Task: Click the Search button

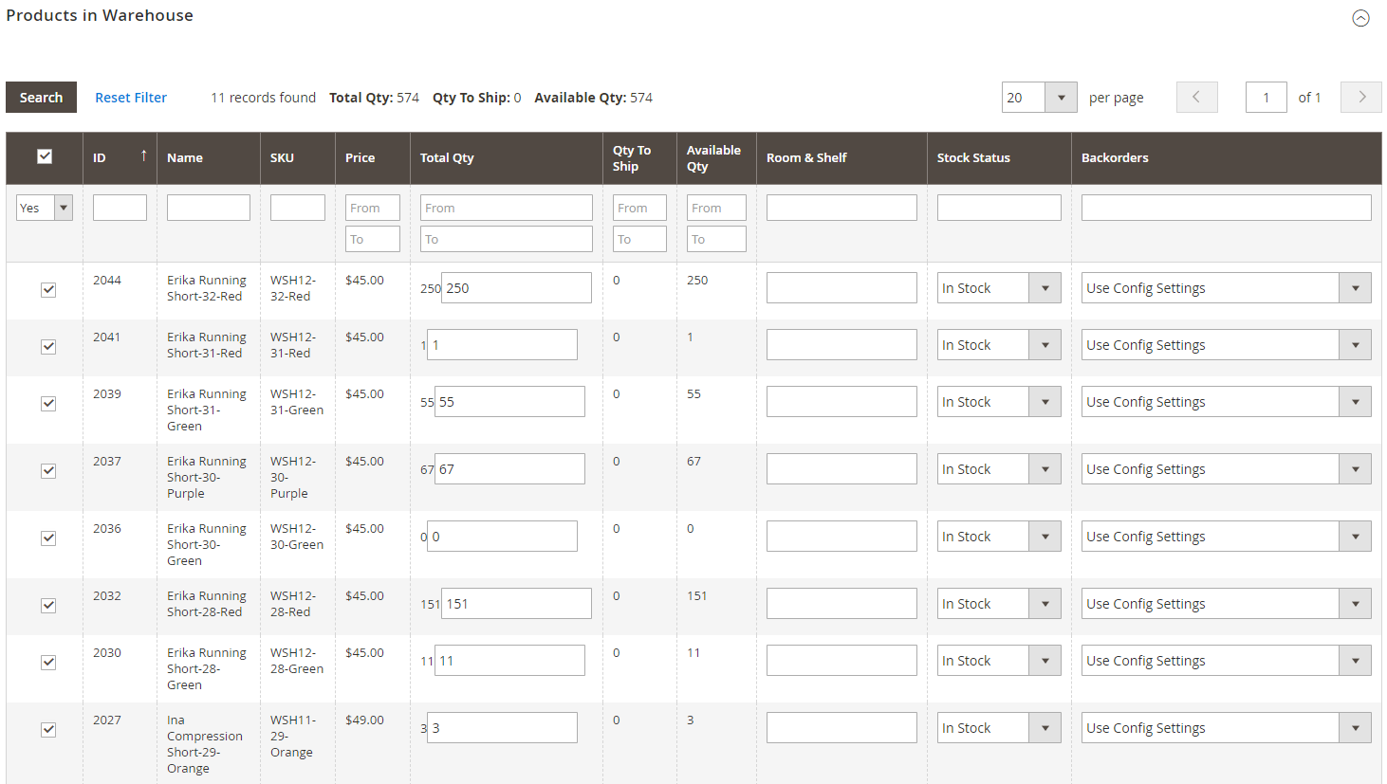Action: click(41, 97)
